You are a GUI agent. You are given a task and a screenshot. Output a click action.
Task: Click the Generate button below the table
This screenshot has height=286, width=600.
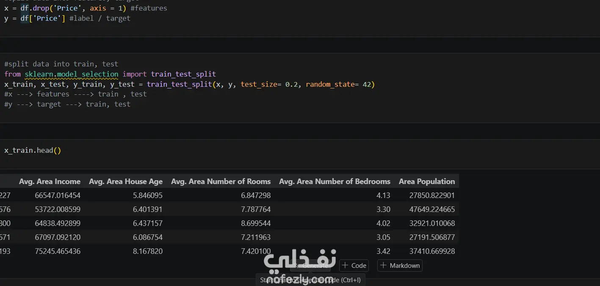[x=310, y=266]
